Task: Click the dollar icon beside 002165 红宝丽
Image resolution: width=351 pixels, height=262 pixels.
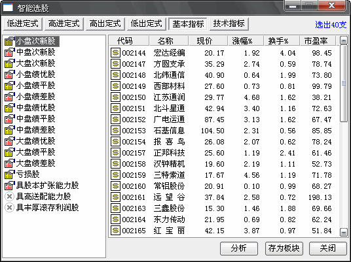Action: [x=115, y=231]
